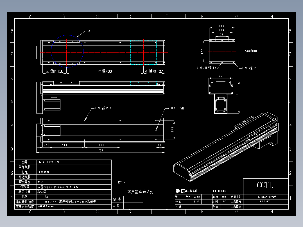Click the 型号 row label
The image size is (303, 227).
tap(24, 162)
